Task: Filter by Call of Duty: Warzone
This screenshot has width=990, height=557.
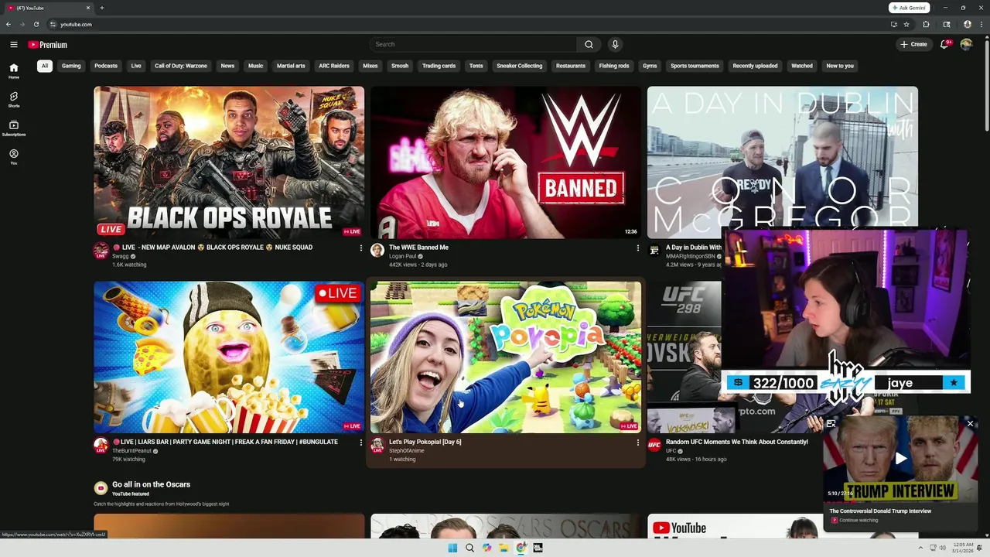Action: tap(181, 66)
